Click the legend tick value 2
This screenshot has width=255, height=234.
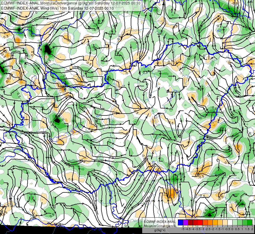click(x=252, y=229)
